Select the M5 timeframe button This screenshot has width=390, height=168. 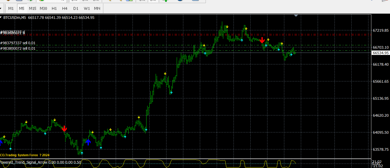(x=22, y=8)
